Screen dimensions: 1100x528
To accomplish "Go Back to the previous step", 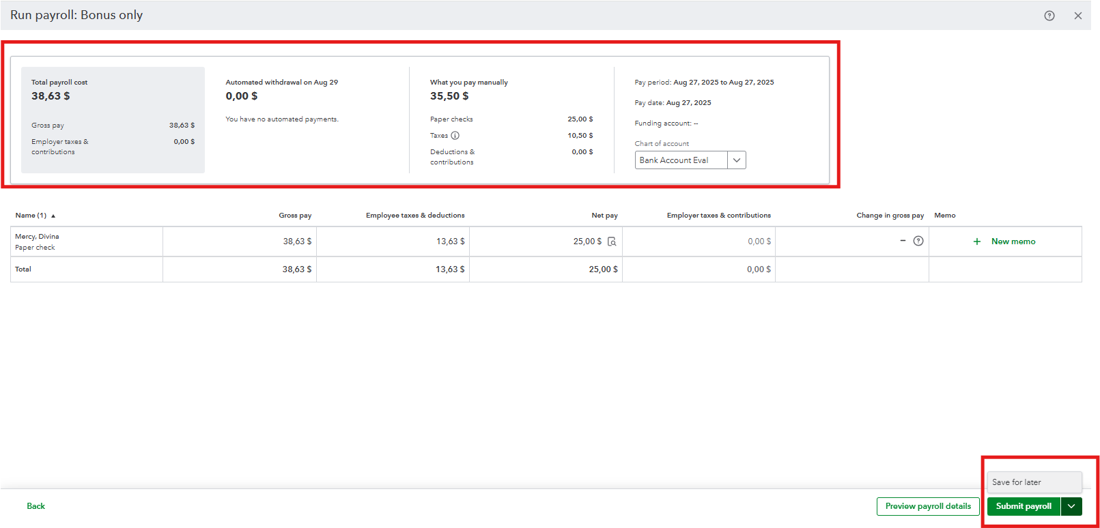I will (36, 506).
